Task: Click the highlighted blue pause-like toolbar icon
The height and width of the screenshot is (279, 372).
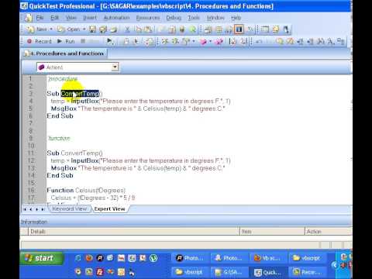Action: (239, 29)
